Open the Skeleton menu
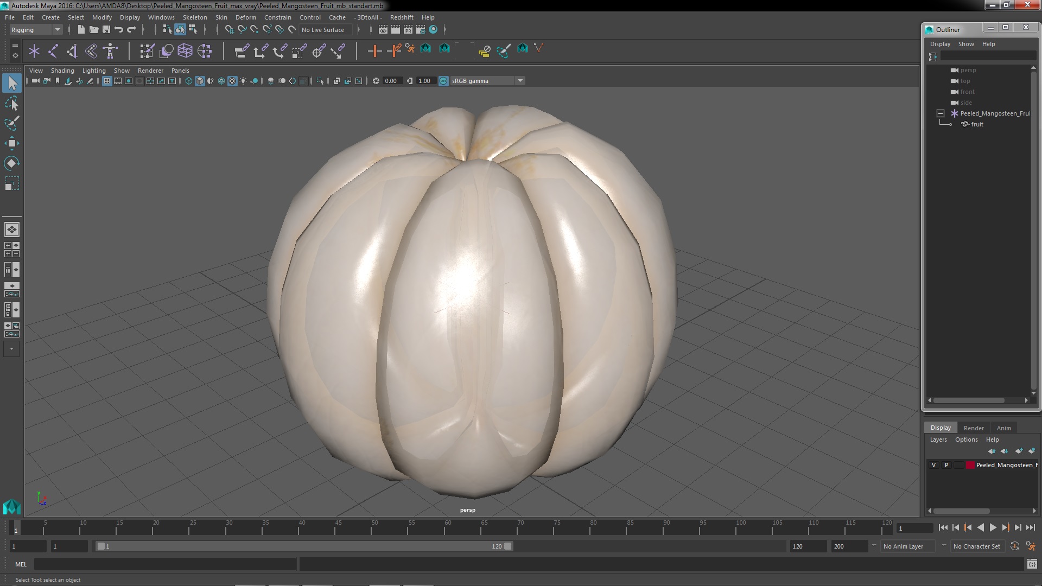Viewport: 1042px width, 586px height. (x=194, y=17)
